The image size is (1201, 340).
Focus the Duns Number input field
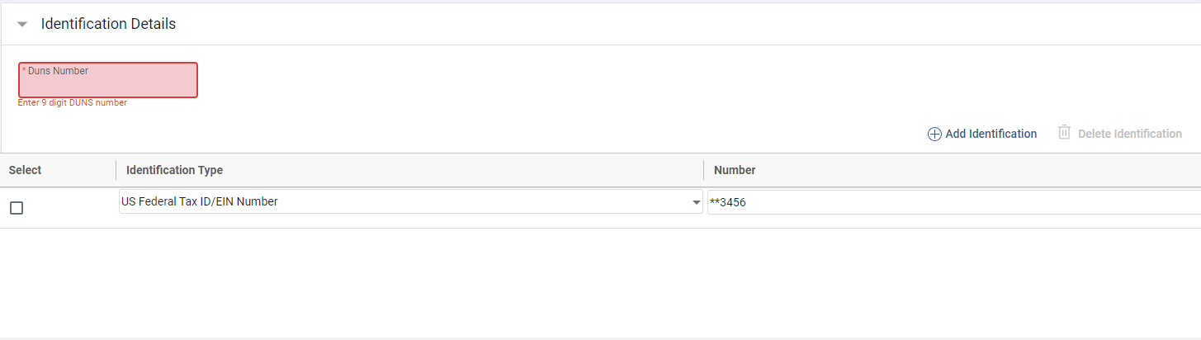coord(108,85)
